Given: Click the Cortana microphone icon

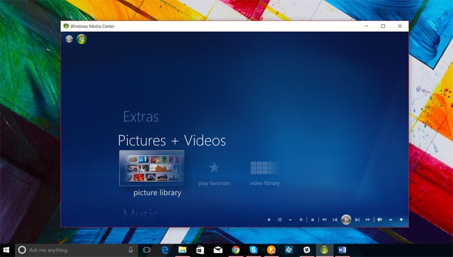Looking at the screenshot, I should [131, 250].
